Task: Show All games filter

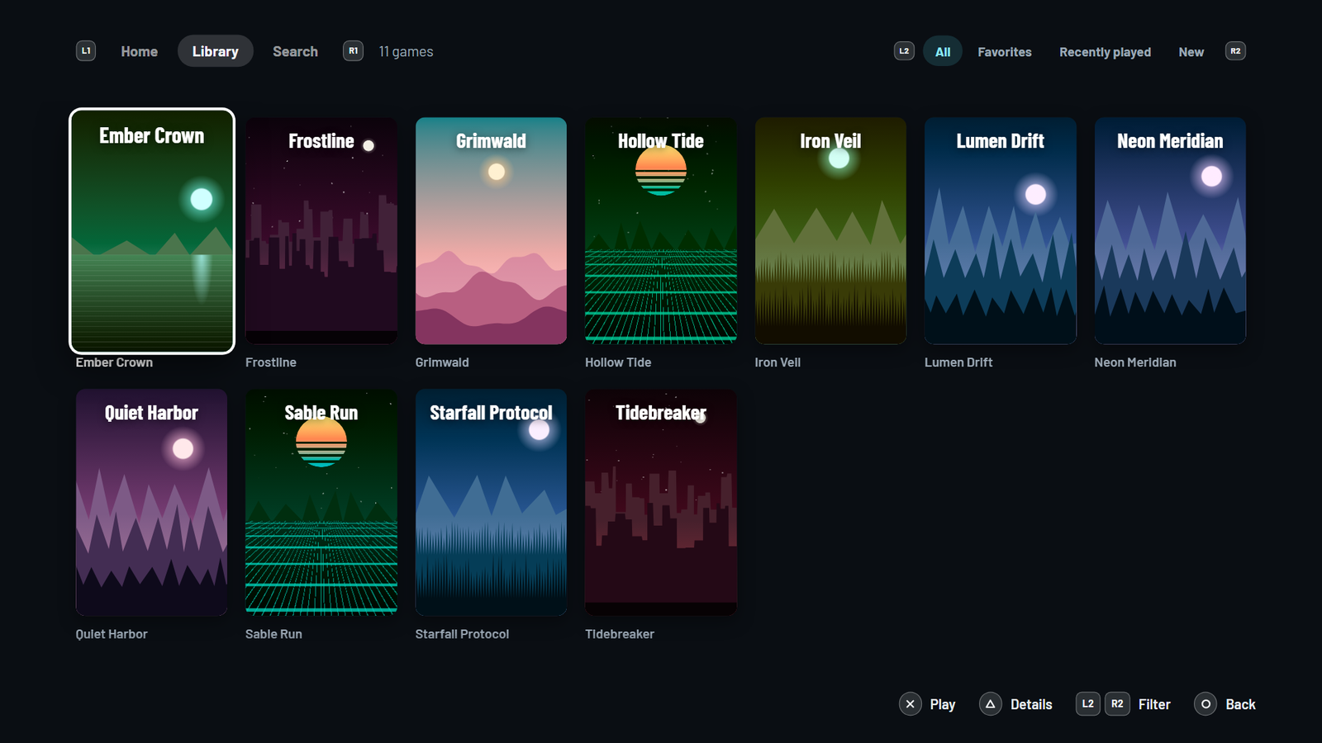Action: click(x=943, y=51)
